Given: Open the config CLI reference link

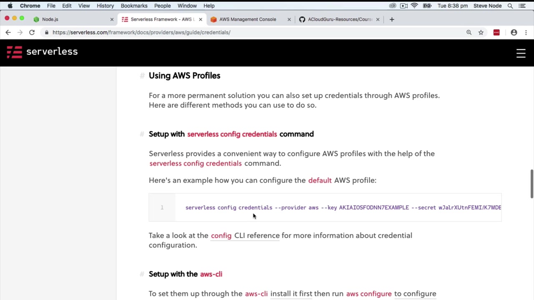Looking at the screenshot, I should click(245, 235).
